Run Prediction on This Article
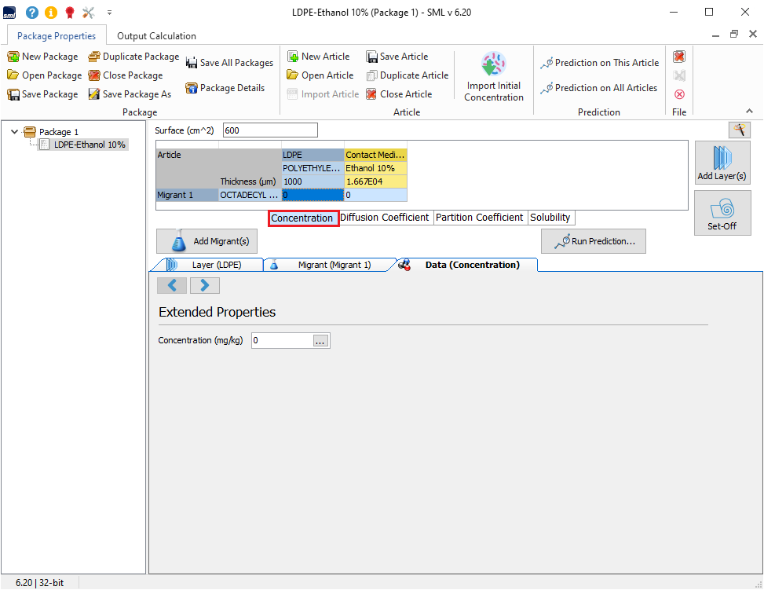764x590 pixels. click(x=599, y=63)
